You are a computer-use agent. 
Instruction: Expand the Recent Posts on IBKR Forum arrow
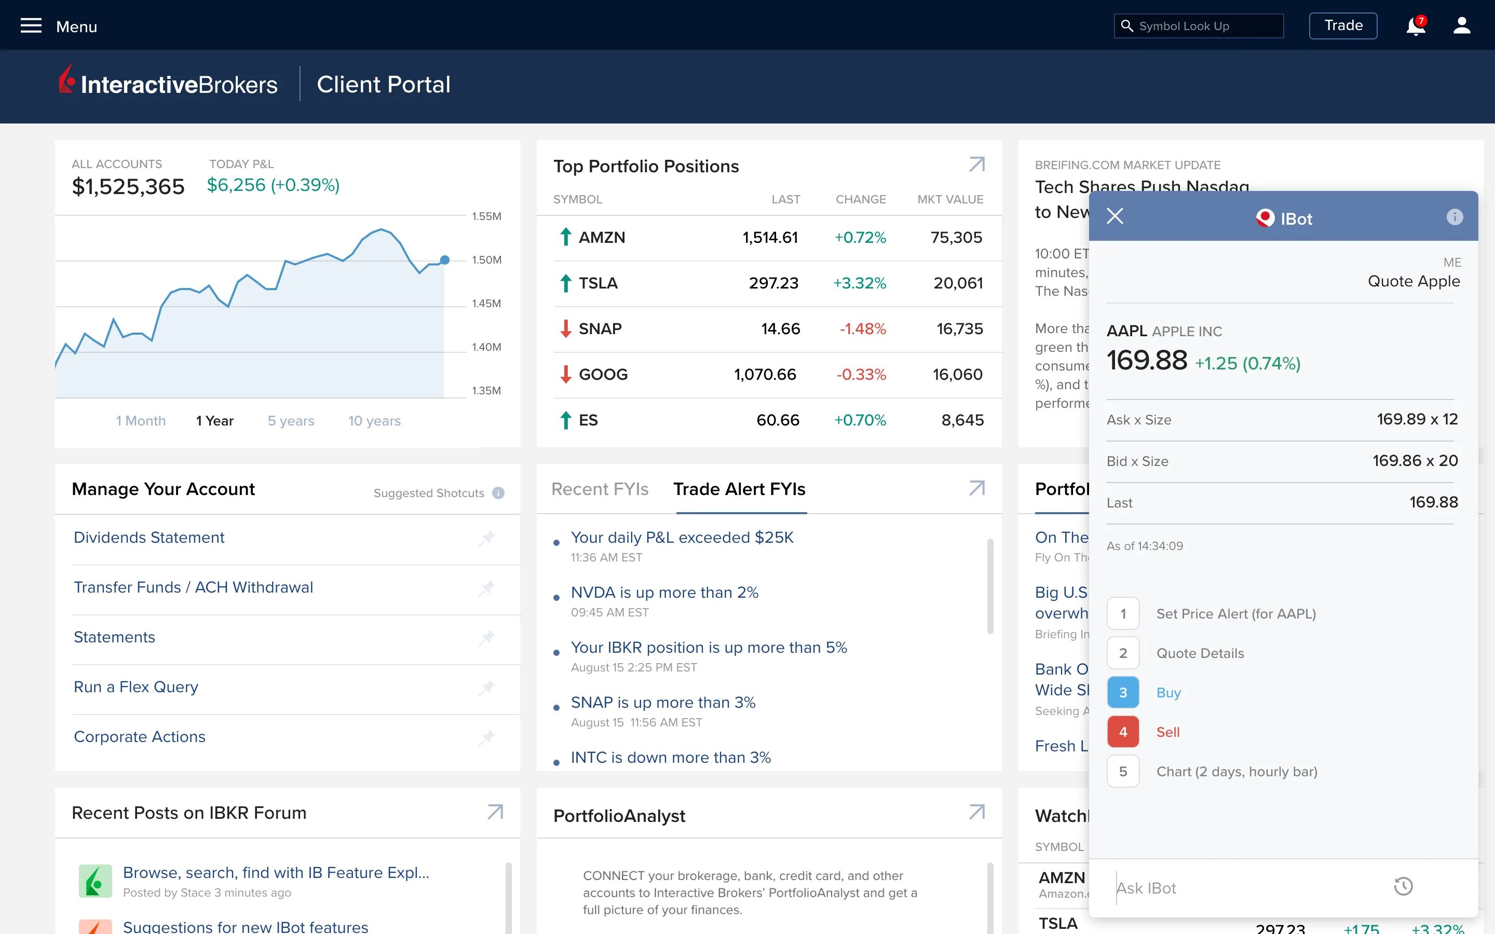[x=496, y=813]
